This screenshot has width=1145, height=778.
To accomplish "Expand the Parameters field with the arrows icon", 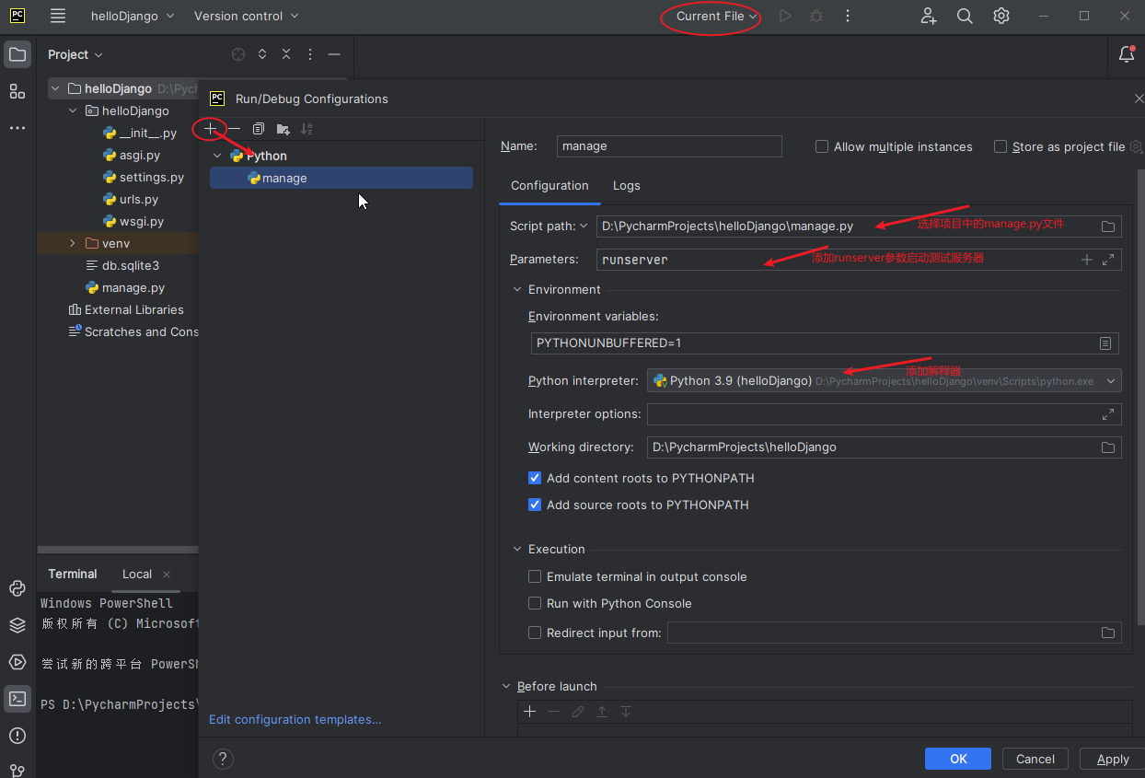I will point(1108,260).
